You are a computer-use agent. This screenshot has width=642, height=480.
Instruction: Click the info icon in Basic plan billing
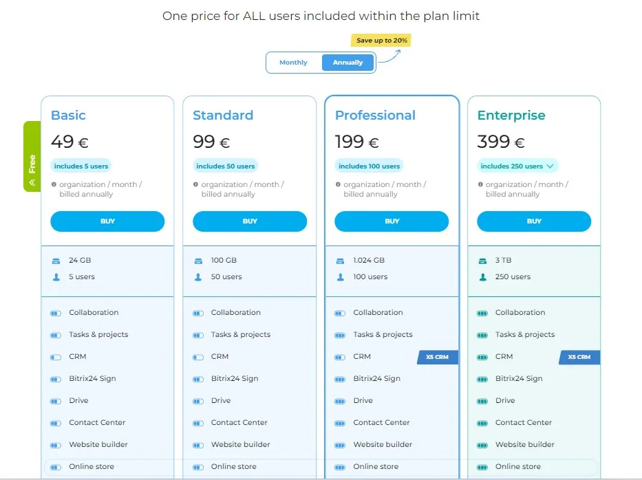pos(54,184)
